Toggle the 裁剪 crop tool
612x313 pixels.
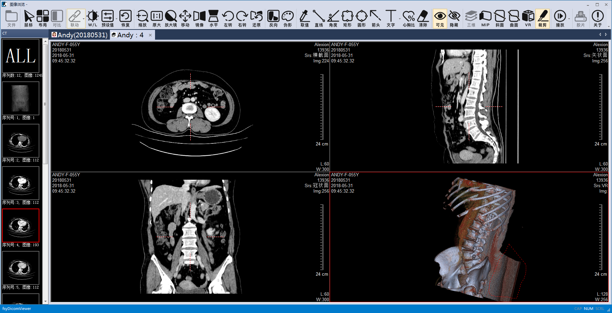point(542,19)
